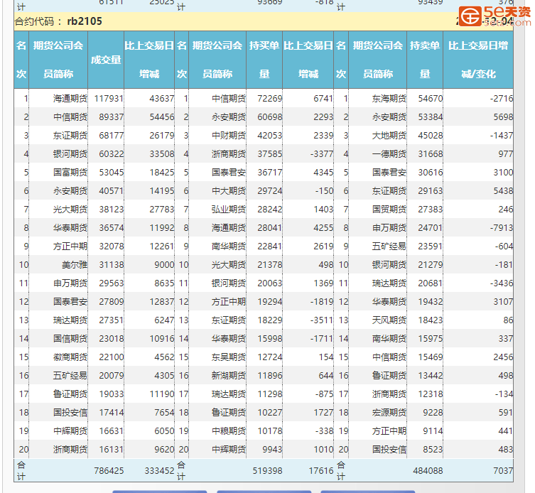Click the 5e天资 logo icon
Viewport: 535px width, 493px height.
469,16
